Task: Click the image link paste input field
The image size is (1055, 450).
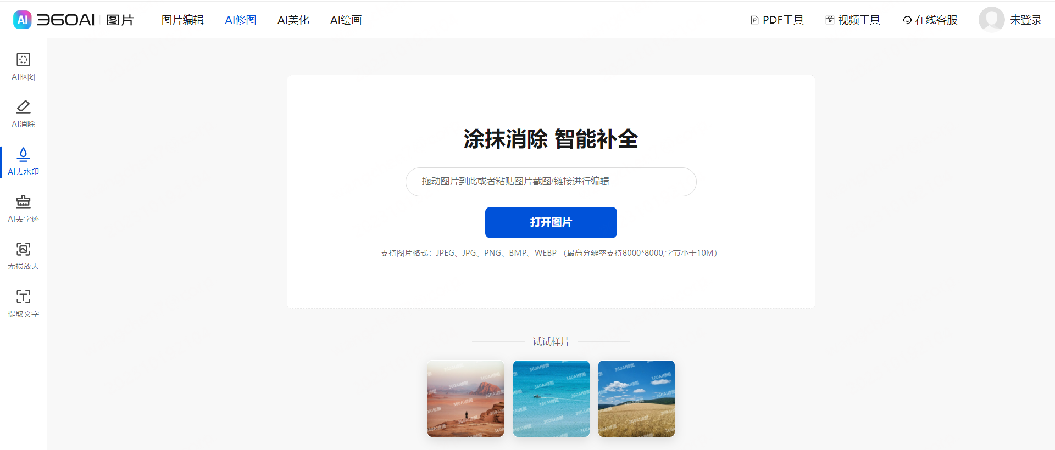Action: tap(551, 182)
